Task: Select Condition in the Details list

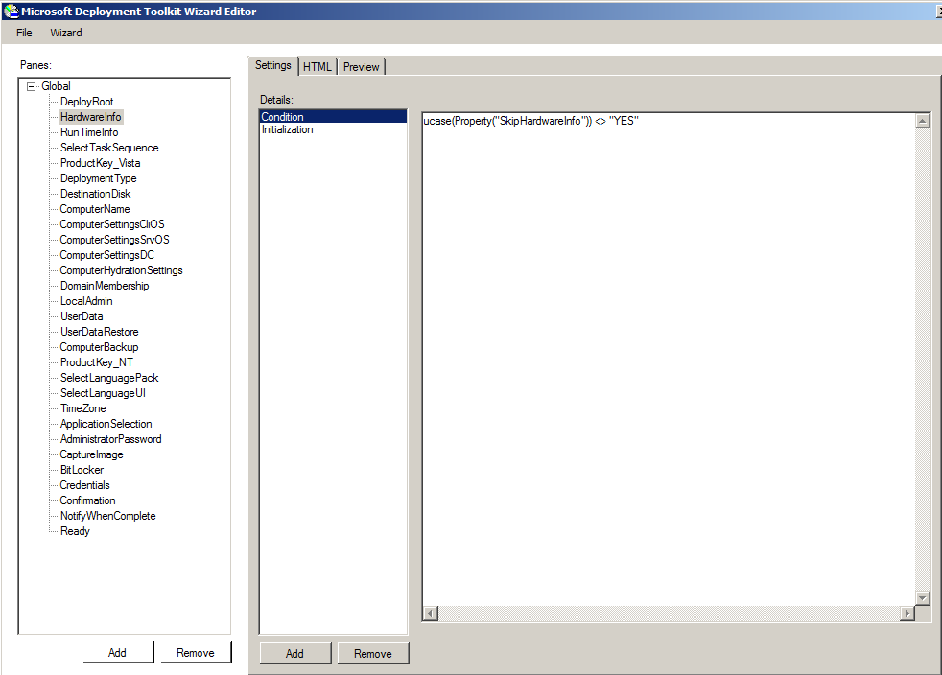Action: click(282, 117)
